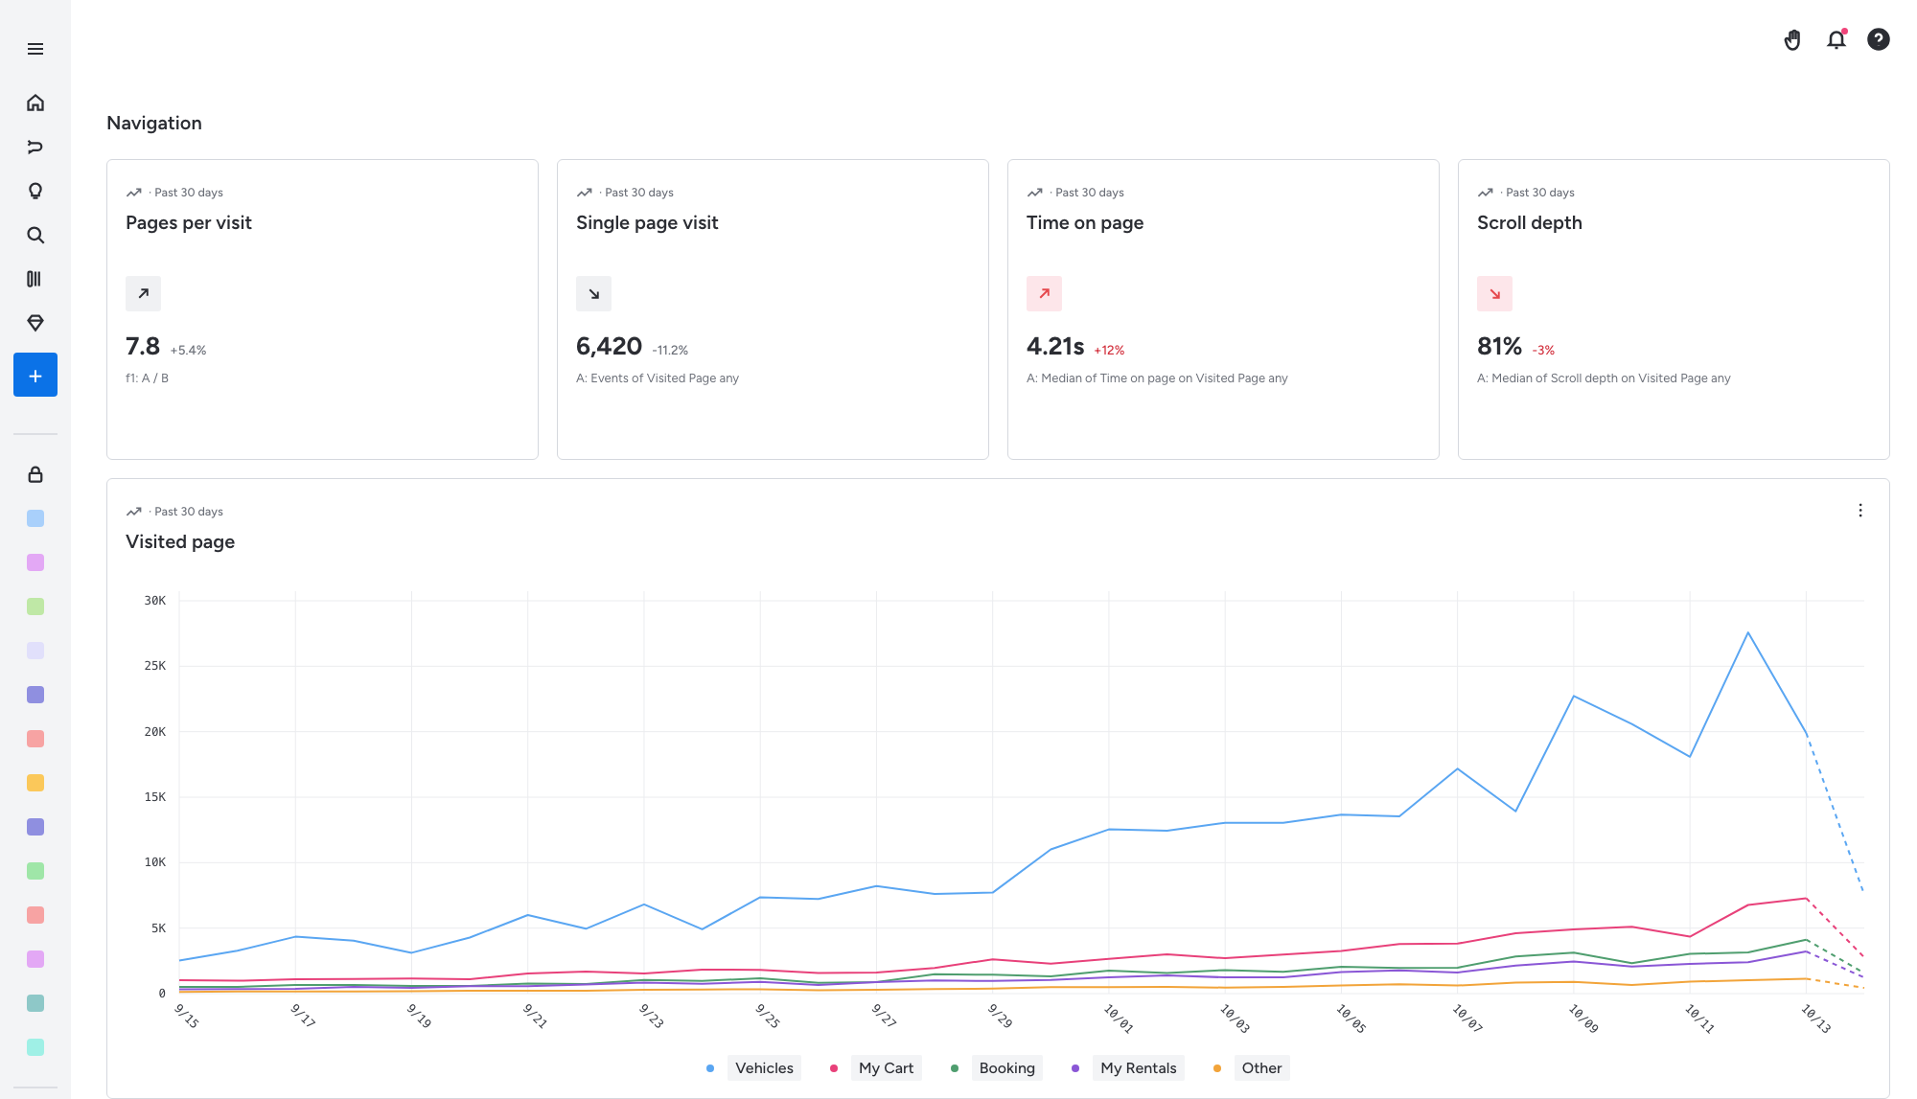Open the lightbulb insights icon
This screenshot has width=1917, height=1099.
[x=35, y=191]
